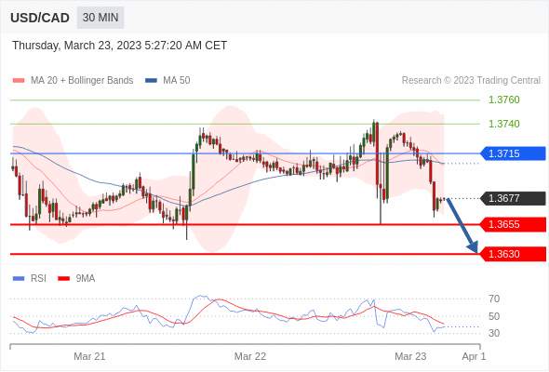The width and height of the screenshot is (549, 372).
Task: Click the 1.3760 resistance level label
Action: point(503,100)
